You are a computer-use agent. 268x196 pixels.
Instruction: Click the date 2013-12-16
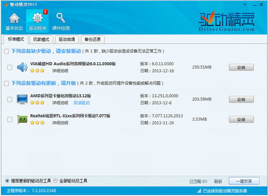163,71
